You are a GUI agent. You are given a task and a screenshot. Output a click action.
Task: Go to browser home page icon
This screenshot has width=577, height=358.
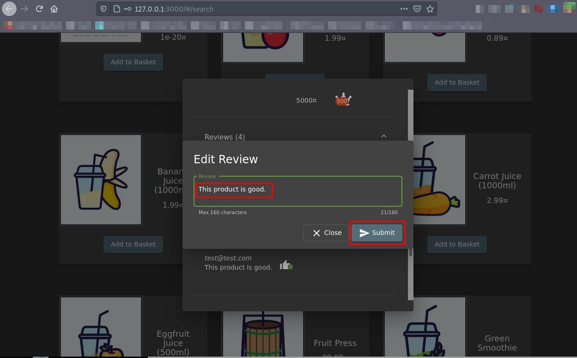click(x=54, y=9)
